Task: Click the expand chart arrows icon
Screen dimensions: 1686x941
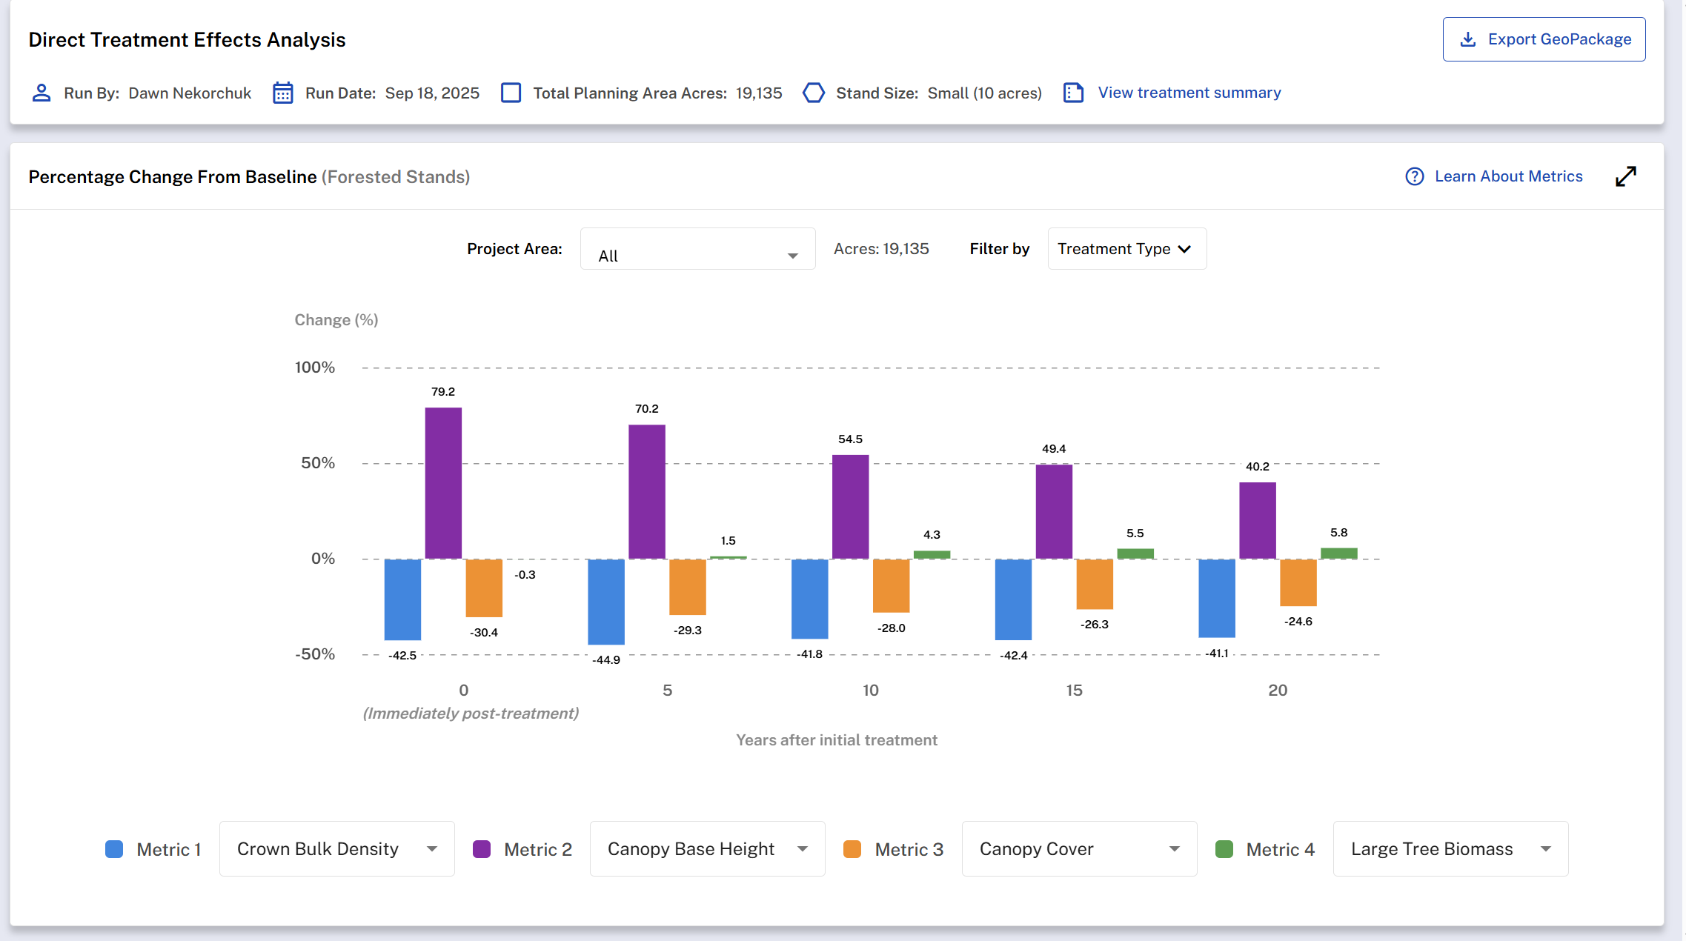Action: point(1625,176)
